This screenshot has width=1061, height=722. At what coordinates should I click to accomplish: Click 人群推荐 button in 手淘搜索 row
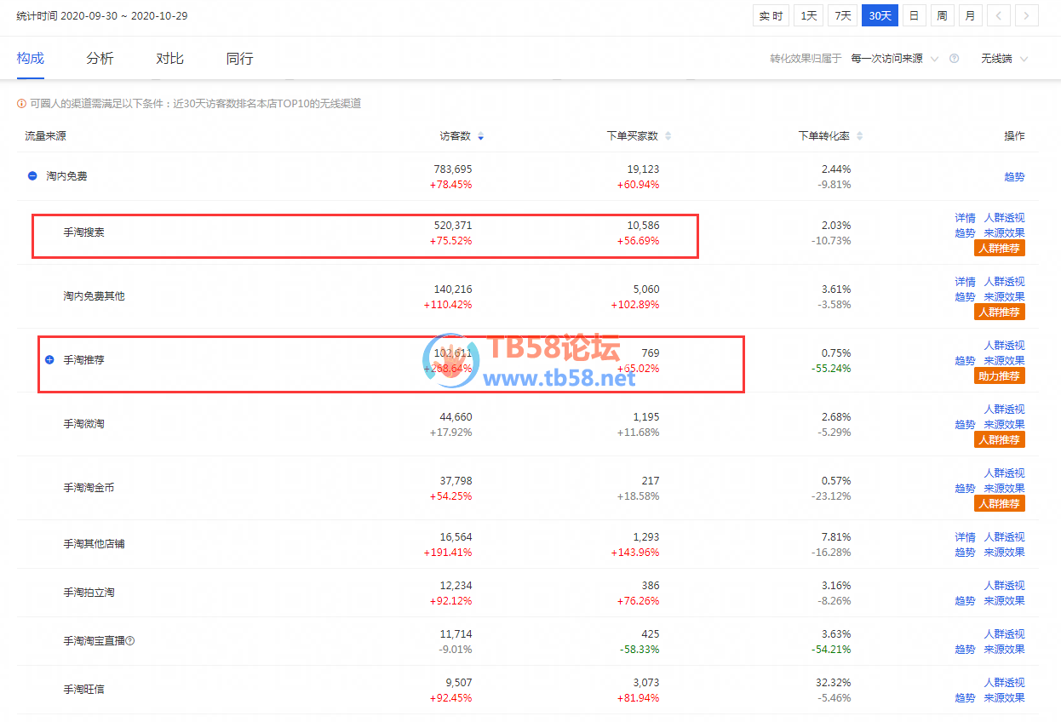pyautogui.click(x=999, y=248)
